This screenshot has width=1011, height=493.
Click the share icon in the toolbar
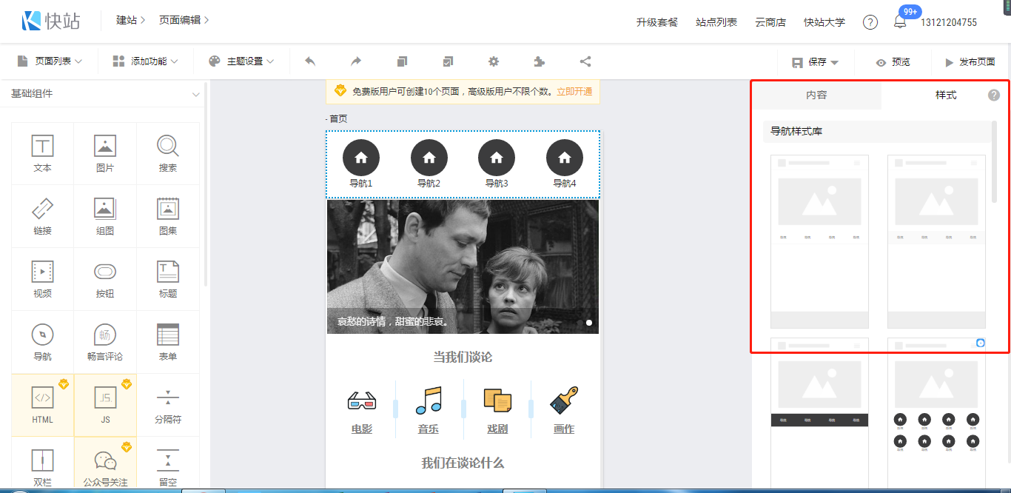tap(585, 61)
